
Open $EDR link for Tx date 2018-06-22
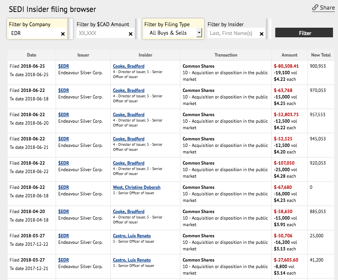pyautogui.click(x=64, y=163)
